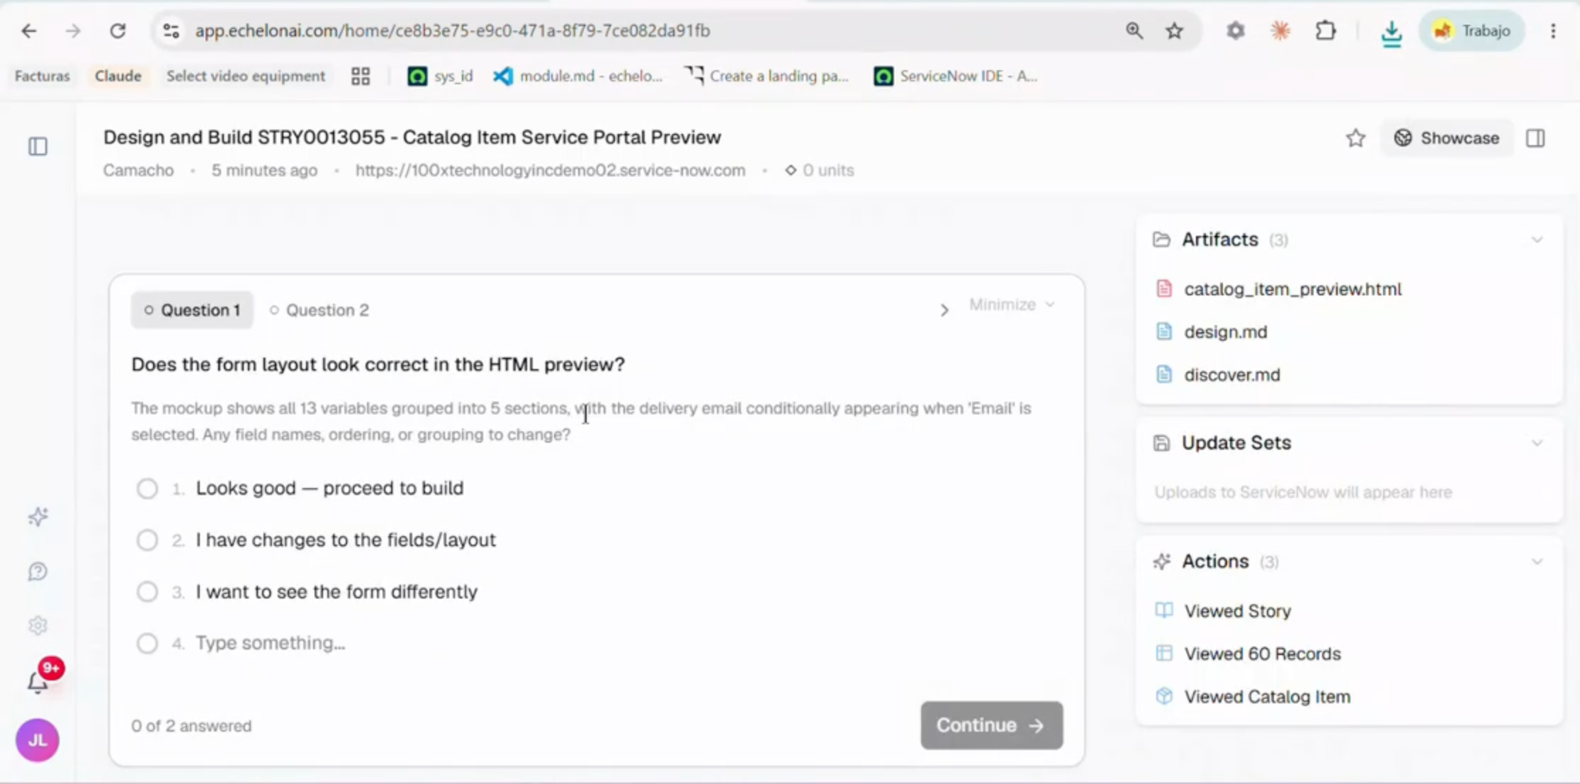Open the Viewed Story action
This screenshot has height=784, width=1580.
point(1237,610)
